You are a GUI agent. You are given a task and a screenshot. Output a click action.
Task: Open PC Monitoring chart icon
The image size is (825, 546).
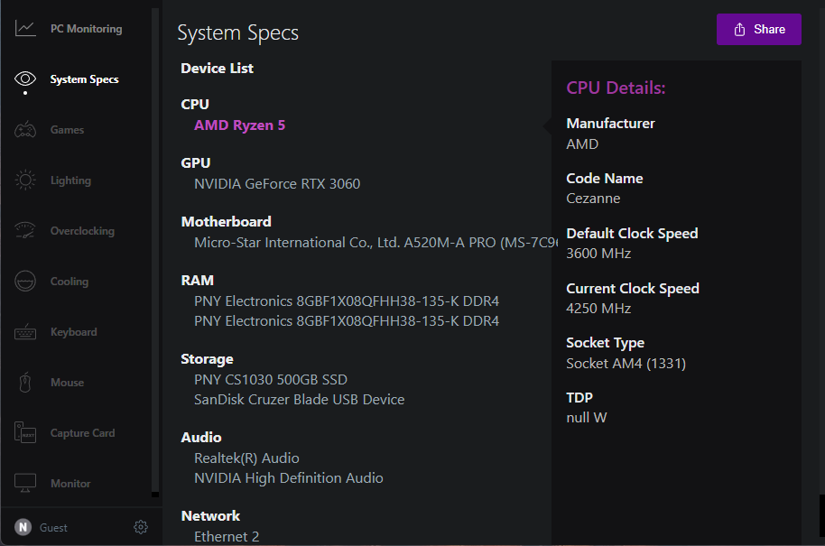(x=25, y=28)
